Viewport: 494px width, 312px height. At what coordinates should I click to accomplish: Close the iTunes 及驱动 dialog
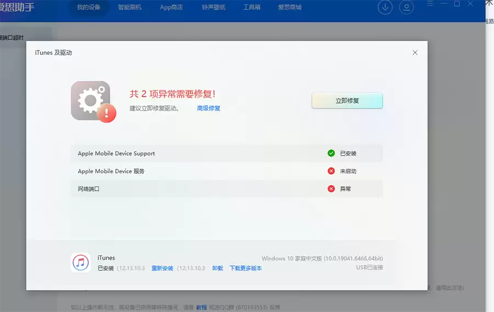(x=415, y=53)
